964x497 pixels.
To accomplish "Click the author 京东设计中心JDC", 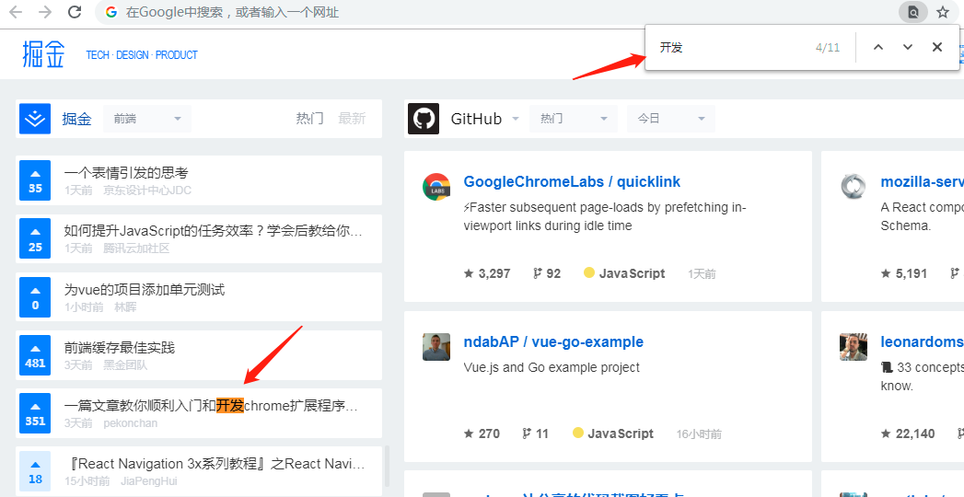I will (x=147, y=191).
